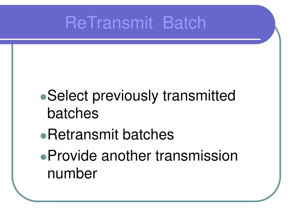The width and height of the screenshot is (295, 221).
Task: Click the word "transmission" in third bullet
Action: point(196,156)
